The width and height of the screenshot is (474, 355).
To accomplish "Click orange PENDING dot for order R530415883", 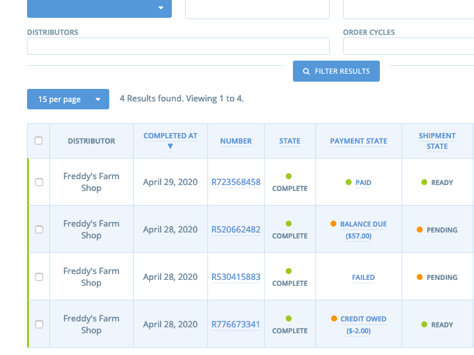I will pyautogui.click(x=419, y=277).
